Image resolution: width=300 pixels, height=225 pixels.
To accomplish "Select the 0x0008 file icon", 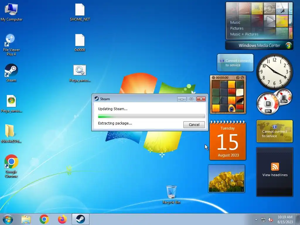I will (80, 43).
